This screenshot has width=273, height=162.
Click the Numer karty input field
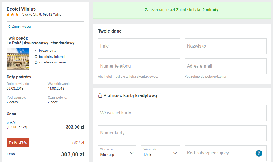[x=182, y=133]
